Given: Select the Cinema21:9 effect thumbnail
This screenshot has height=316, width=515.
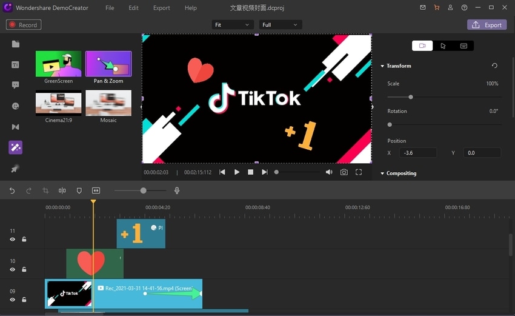Looking at the screenshot, I should pyautogui.click(x=58, y=103).
